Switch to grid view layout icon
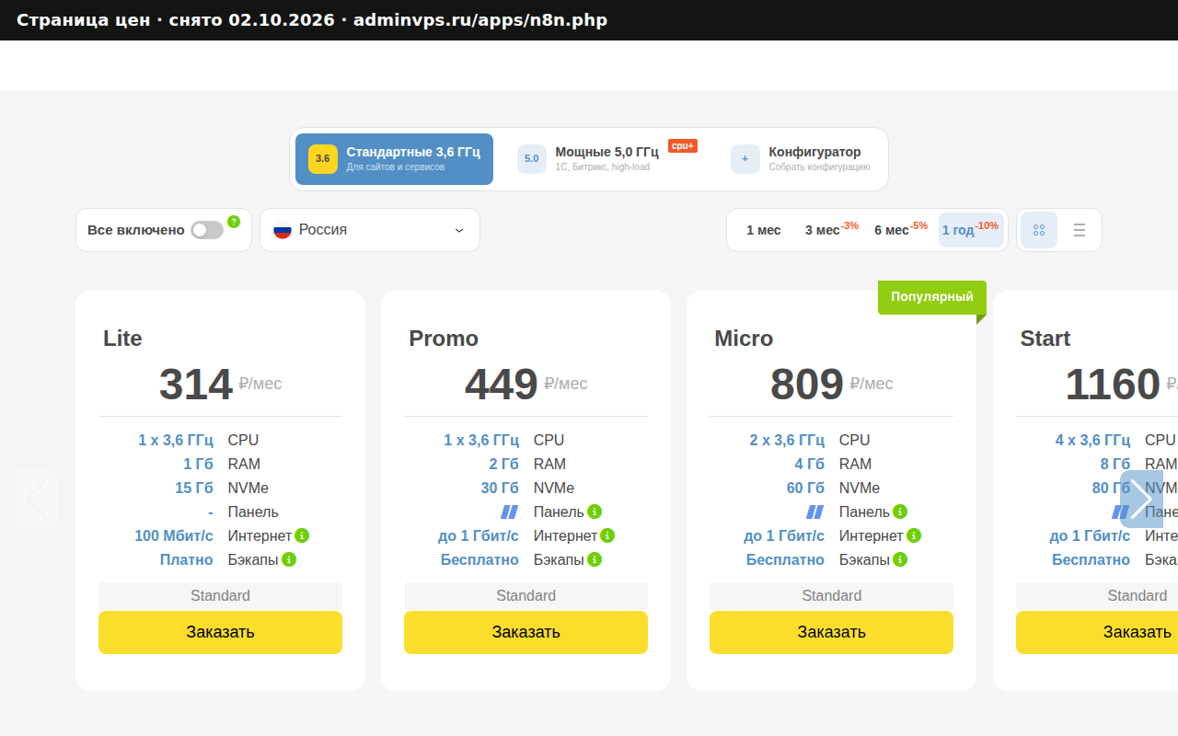 point(1039,230)
